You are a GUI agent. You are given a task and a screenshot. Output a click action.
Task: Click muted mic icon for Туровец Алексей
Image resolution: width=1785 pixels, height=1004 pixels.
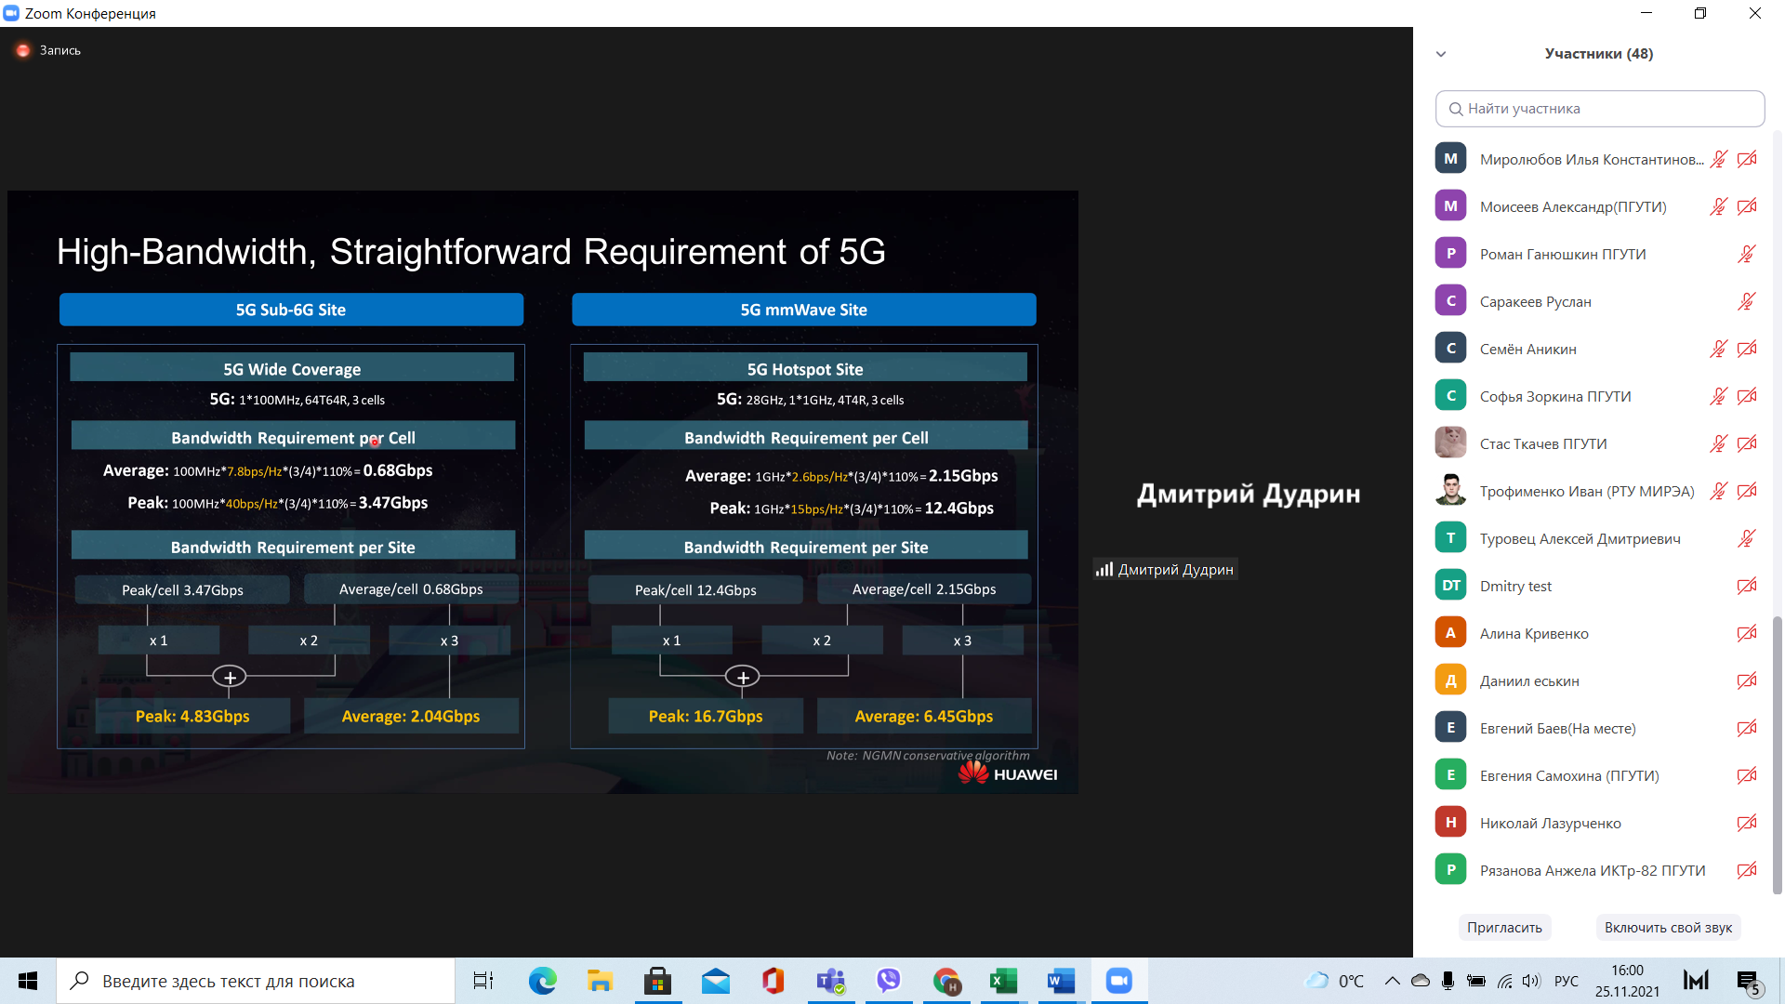point(1747,538)
